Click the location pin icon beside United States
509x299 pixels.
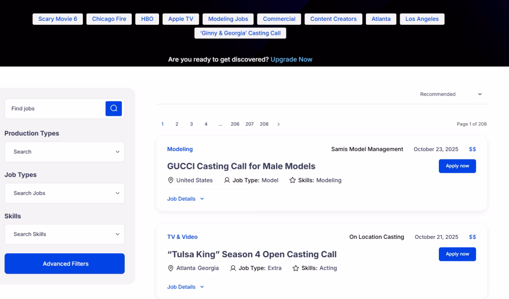[170, 180]
